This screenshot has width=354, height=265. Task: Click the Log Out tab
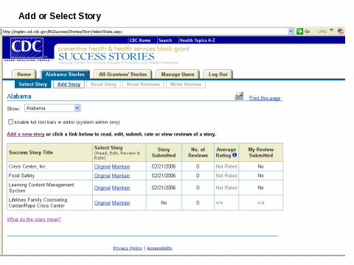click(218, 74)
